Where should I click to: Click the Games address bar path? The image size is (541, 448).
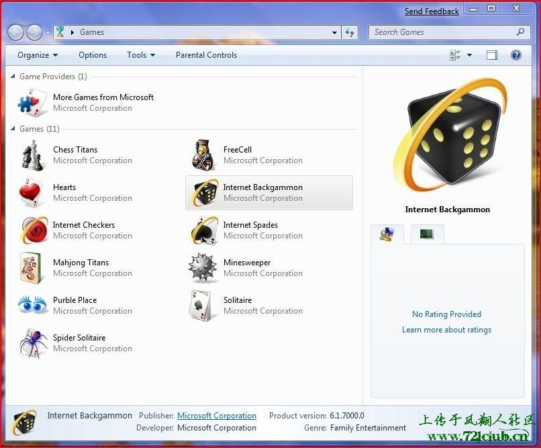[92, 32]
